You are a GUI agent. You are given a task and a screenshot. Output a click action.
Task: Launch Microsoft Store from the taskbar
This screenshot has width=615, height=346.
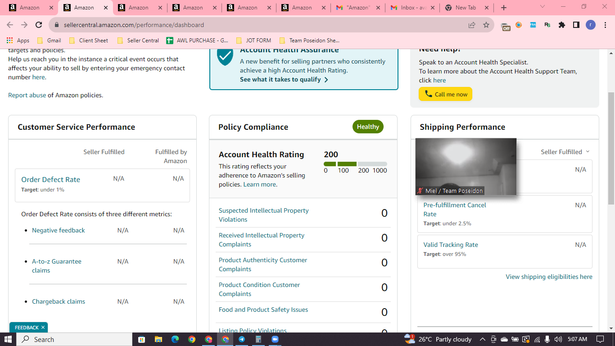141,339
